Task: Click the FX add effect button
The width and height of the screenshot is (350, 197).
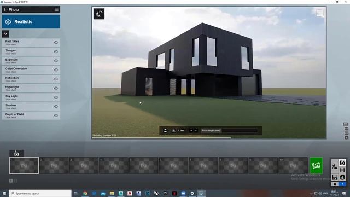Action: [x=5, y=34]
